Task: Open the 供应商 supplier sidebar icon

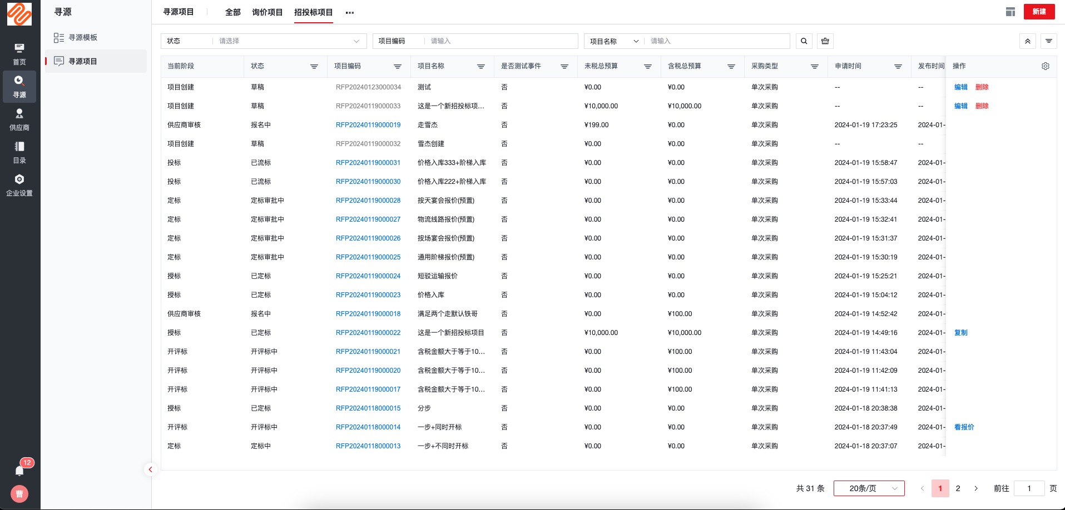Action: pos(19,119)
